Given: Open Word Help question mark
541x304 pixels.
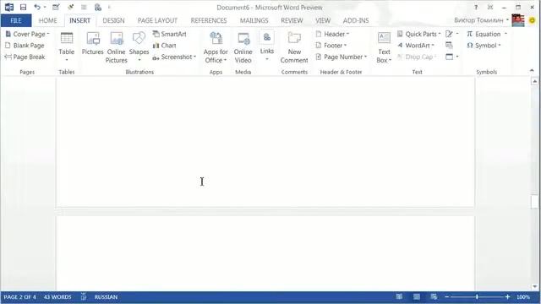Looking at the screenshot, I should click(x=476, y=8).
